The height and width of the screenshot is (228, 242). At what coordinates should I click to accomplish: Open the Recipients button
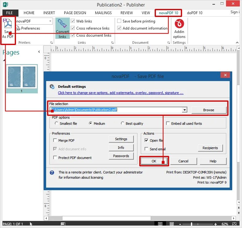point(210,148)
